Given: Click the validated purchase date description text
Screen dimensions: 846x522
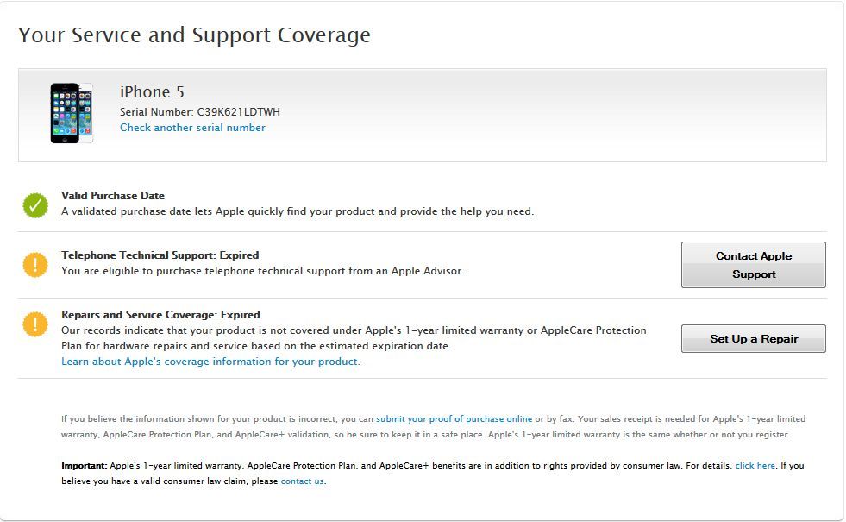Looking at the screenshot, I should [298, 211].
